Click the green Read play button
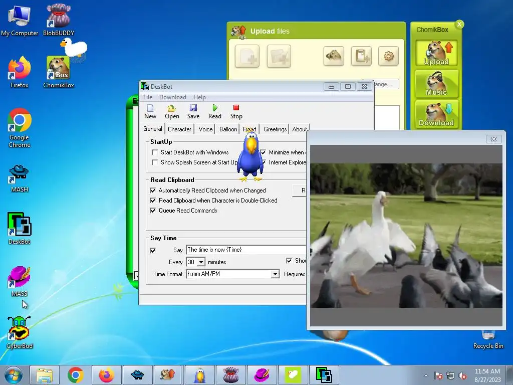This screenshot has height=385, width=513. pyautogui.click(x=214, y=112)
